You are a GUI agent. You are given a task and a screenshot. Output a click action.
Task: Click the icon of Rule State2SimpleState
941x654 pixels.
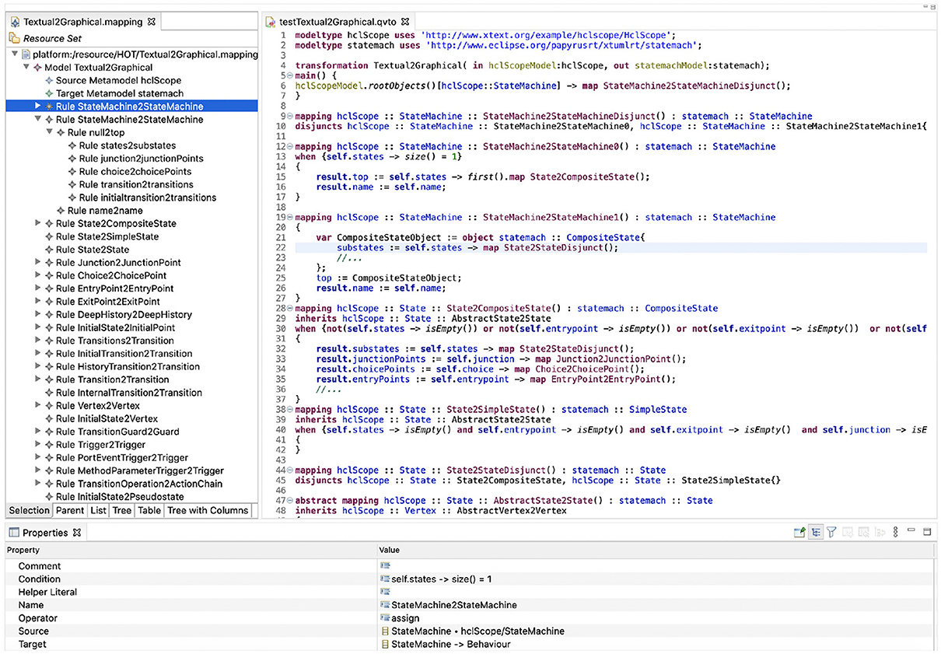point(48,236)
